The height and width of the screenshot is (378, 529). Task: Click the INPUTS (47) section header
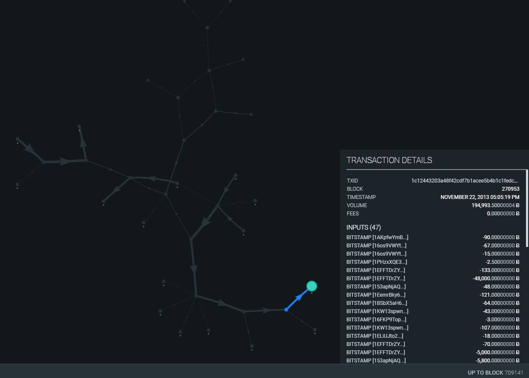click(364, 227)
